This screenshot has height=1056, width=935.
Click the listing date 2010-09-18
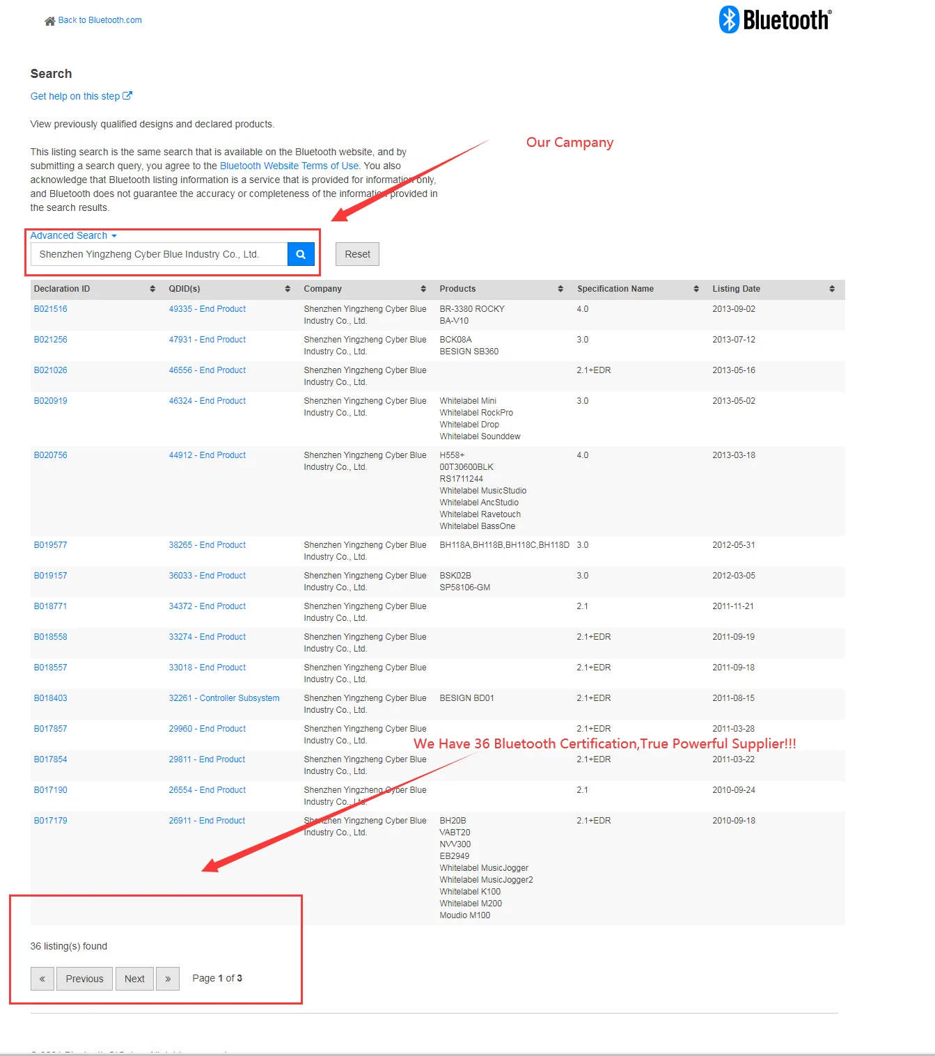click(x=734, y=821)
